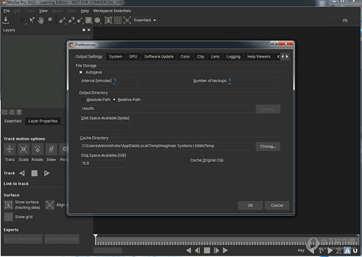Toggle the Uberkey U button
The height and width of the screenshot is (257, 362).
click(355, 250)
